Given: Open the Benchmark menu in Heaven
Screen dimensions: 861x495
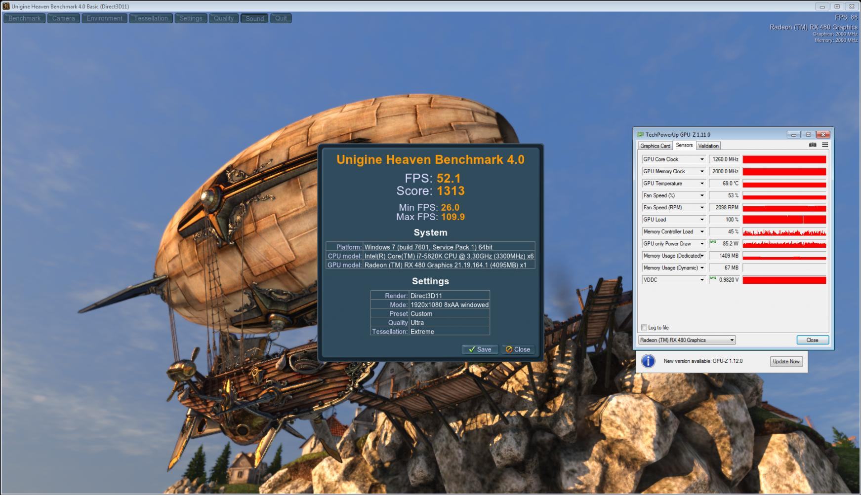Looking at the screenshot, I should (25, 18).
